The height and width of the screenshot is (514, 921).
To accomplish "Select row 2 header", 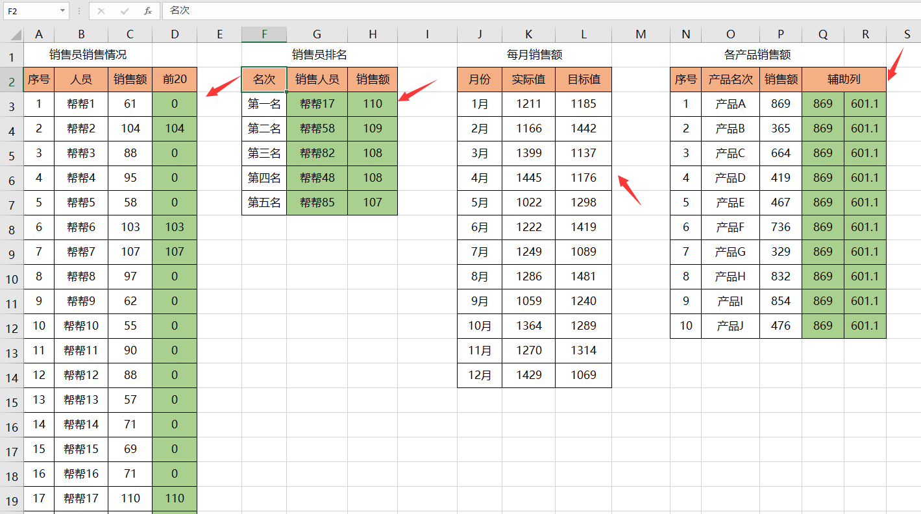I will (x=12, y=79).
